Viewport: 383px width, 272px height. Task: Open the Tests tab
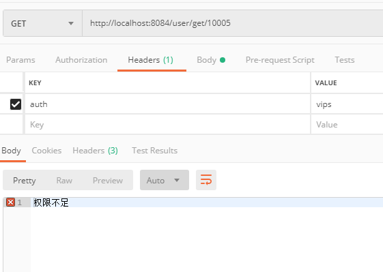click(x=344, y=60)
